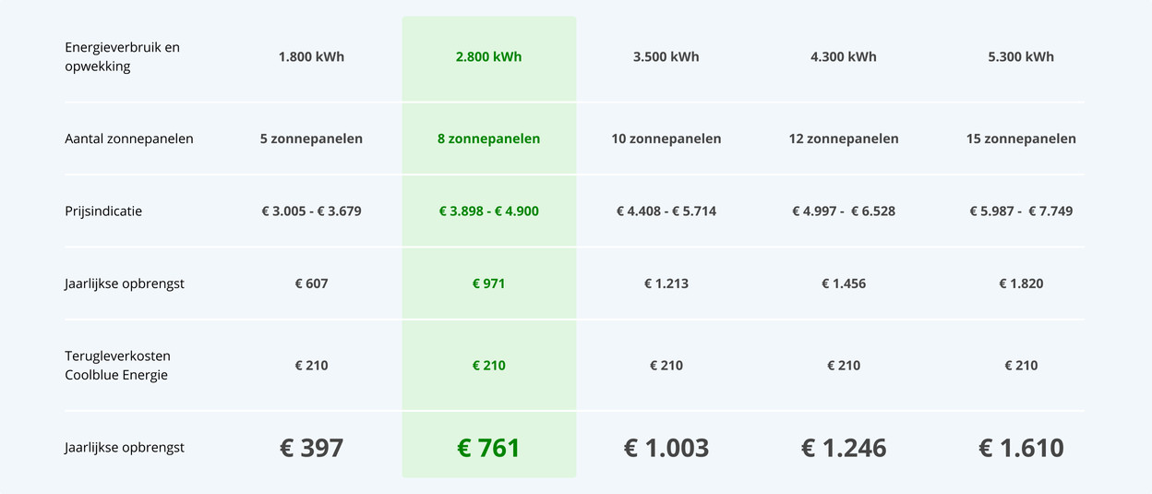Choose the 1.800 kWh usage option
The image size is (1152, 494).
[x=311, y=56]
